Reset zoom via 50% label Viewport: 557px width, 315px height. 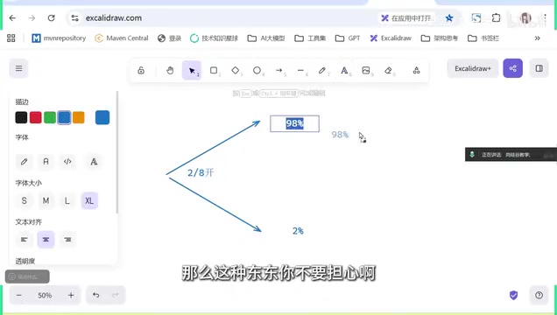(x=45, y=295)
